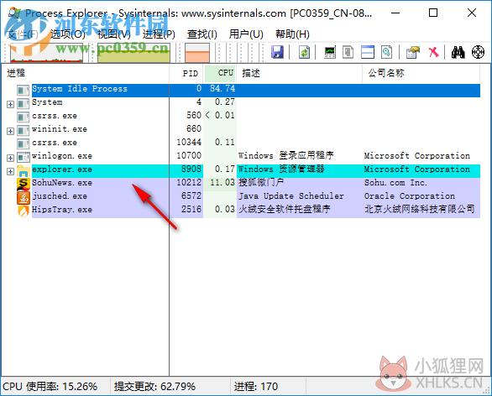Open the 查找(I) menu

pos(202,34)
